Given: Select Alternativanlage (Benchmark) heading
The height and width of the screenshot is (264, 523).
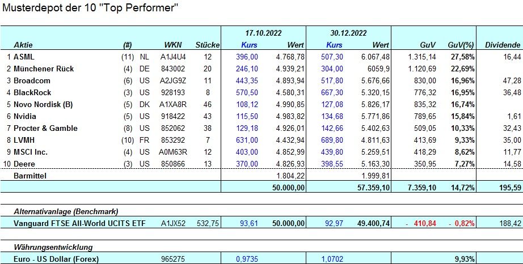Looking at the screenshot, I should [x=66, y=211].
